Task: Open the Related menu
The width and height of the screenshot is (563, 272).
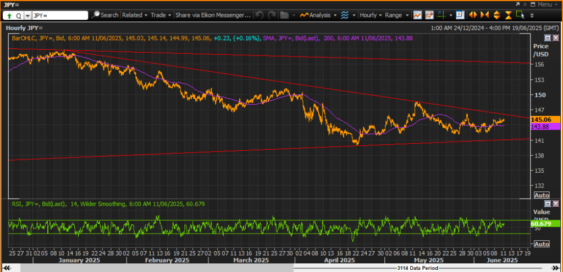Action: (x=135, y=15)
